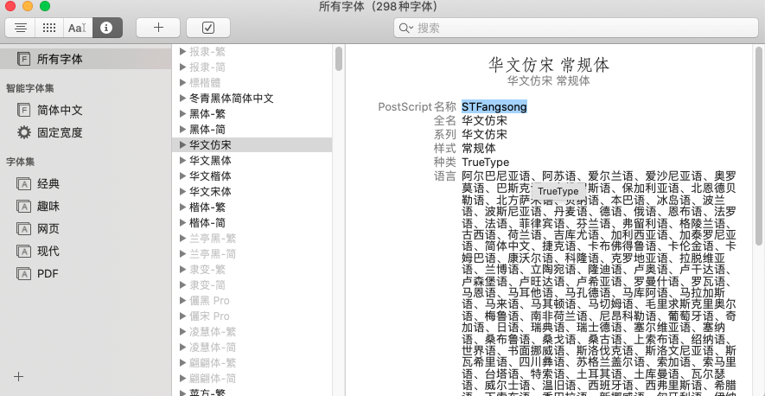This screenshot has width=765, height=396.
Task: Click the 搜索 search field
Action: click(576, 28)
